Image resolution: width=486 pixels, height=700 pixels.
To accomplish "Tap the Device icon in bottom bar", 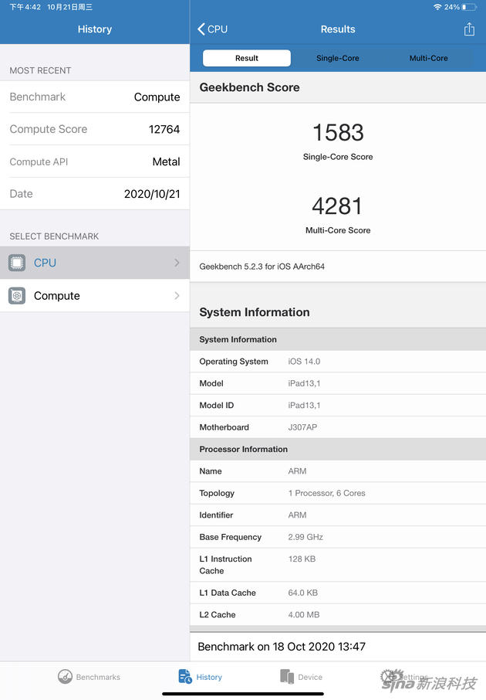I will 287,677.
